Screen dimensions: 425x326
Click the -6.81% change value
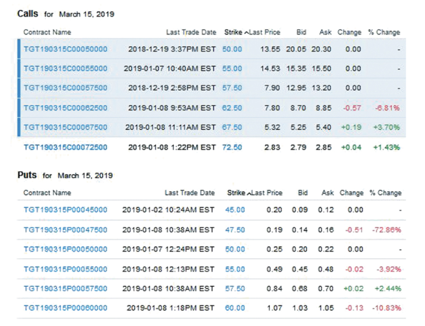click(x=387, y=108)
